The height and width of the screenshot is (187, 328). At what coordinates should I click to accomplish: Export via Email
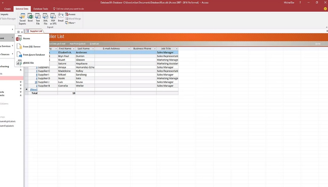click(61, 18)
